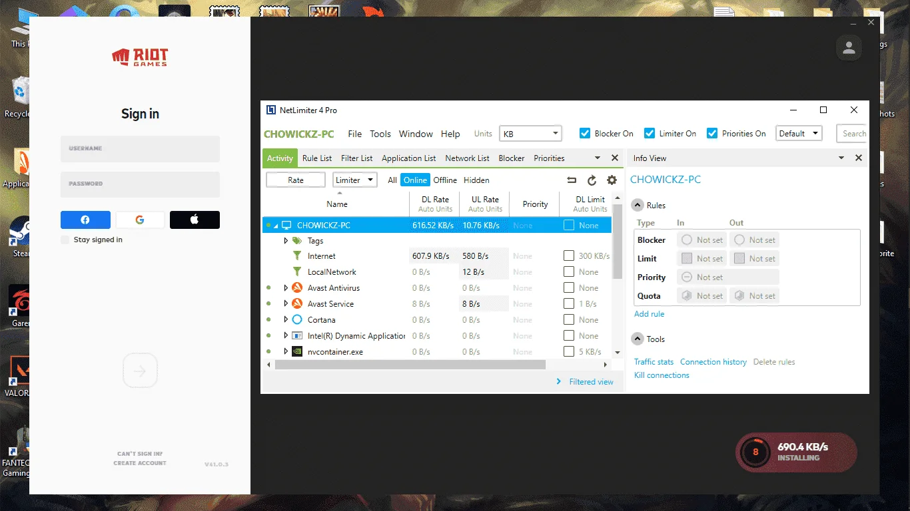Close the Activity tab panel

[615, 158]
